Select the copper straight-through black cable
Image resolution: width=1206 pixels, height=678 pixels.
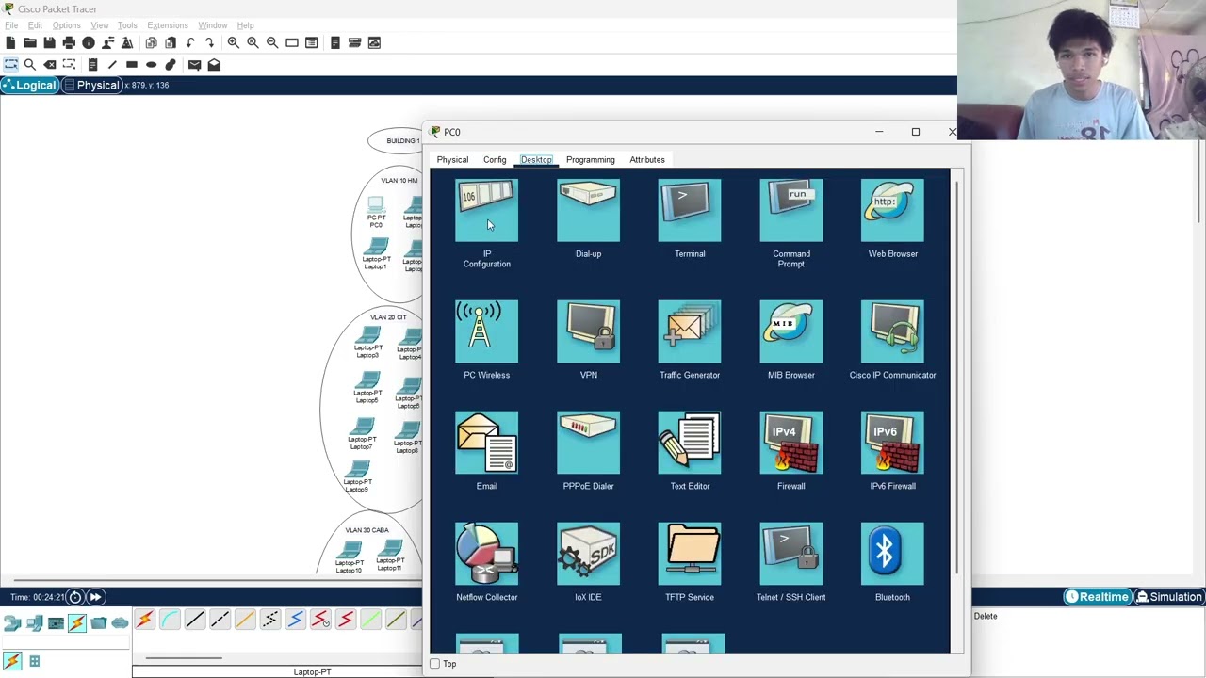[195, 620]
